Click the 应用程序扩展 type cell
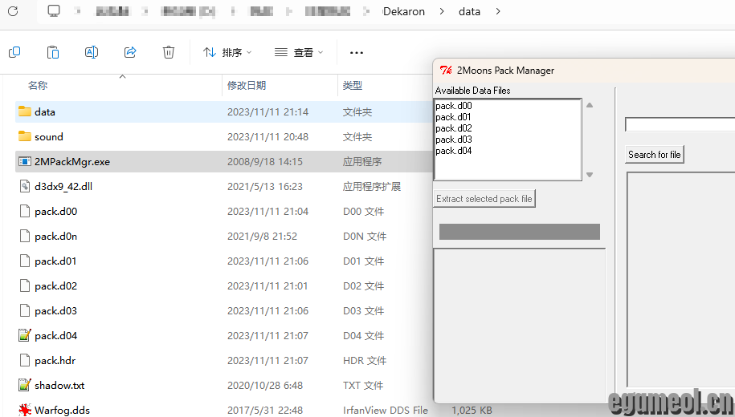 click(x=372, y=186)
